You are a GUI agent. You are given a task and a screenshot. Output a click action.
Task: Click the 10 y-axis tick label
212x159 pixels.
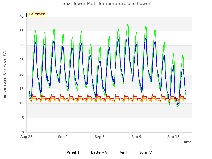(21, 103)
